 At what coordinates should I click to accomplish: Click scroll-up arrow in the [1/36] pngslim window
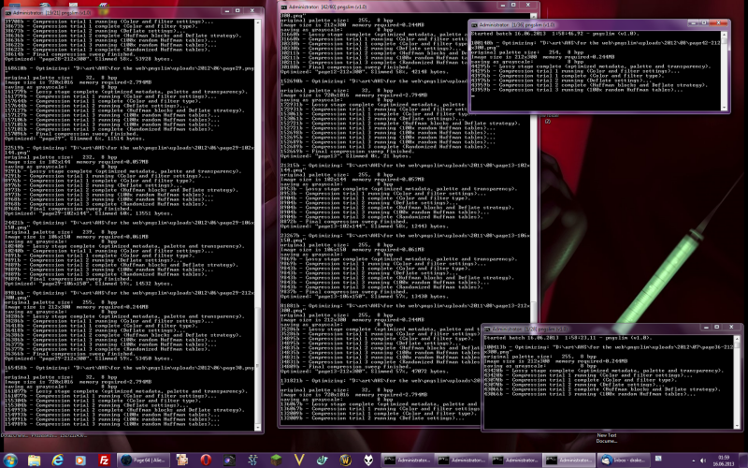pyautogui.click(x=724, y=35)
